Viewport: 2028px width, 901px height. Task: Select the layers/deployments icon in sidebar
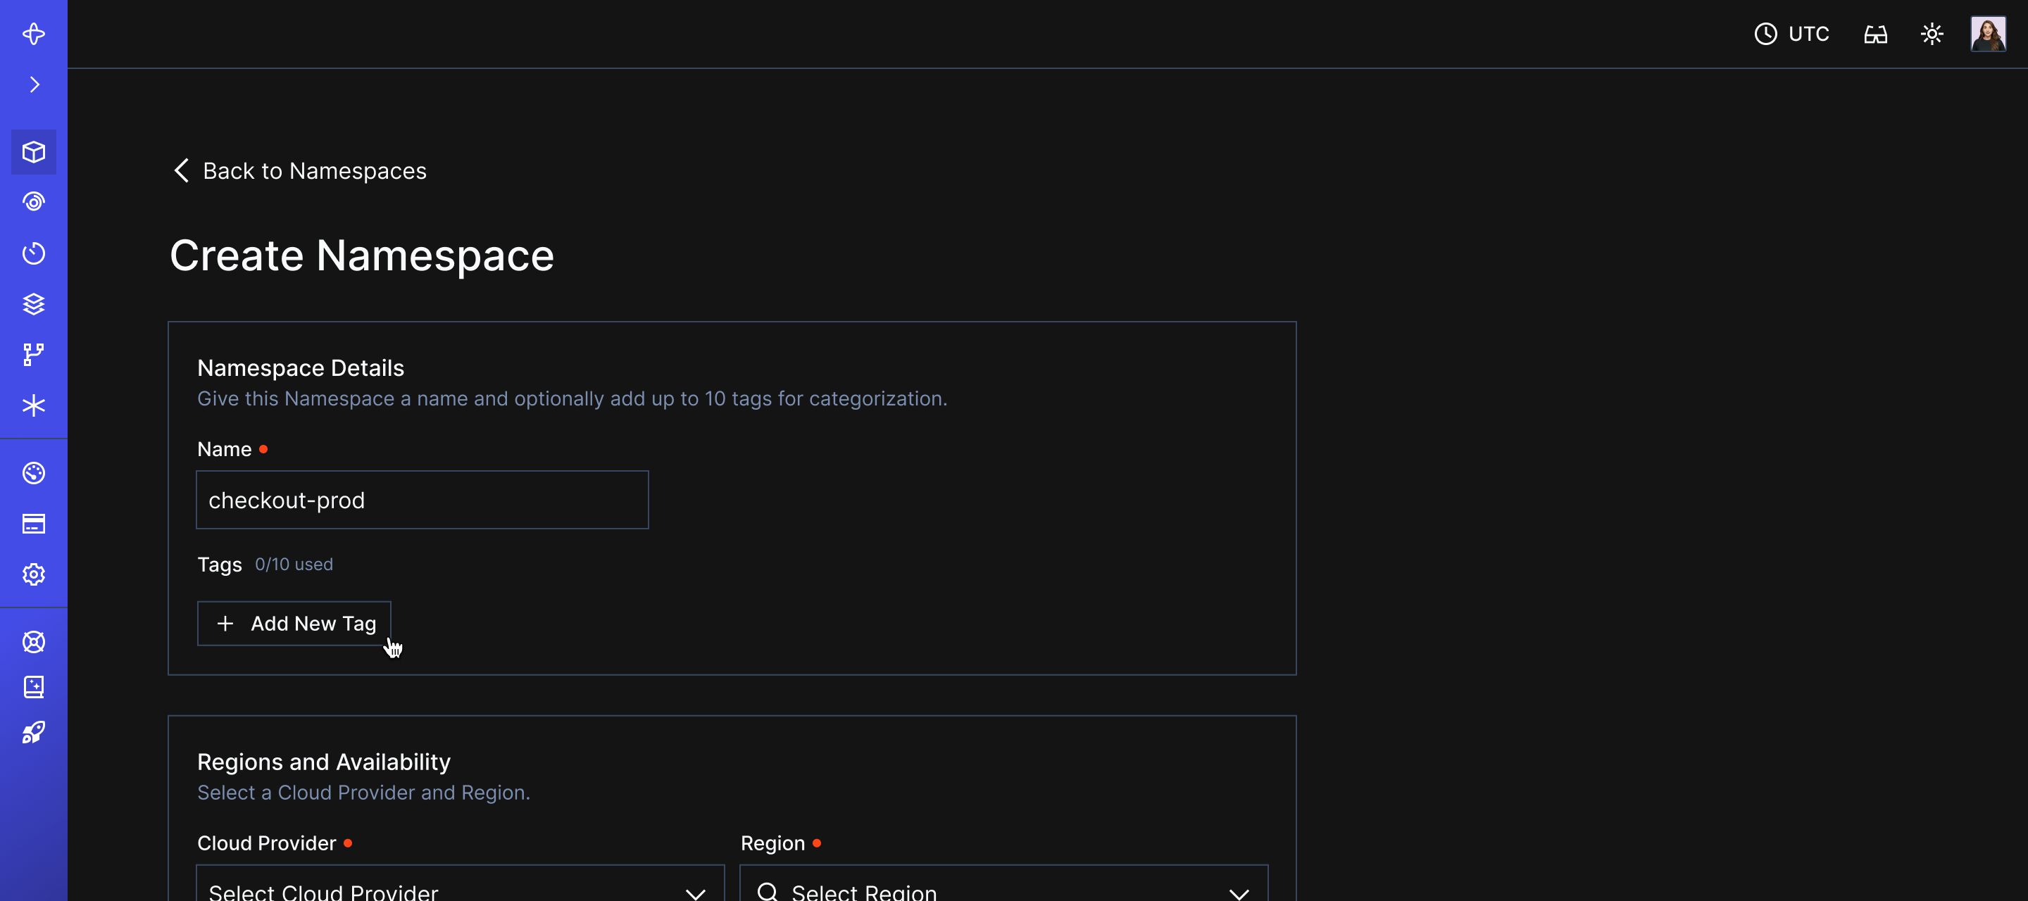click(34, 304)
